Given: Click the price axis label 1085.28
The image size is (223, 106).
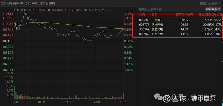Looking at the screenshot, I should click(x=8, y=52).
